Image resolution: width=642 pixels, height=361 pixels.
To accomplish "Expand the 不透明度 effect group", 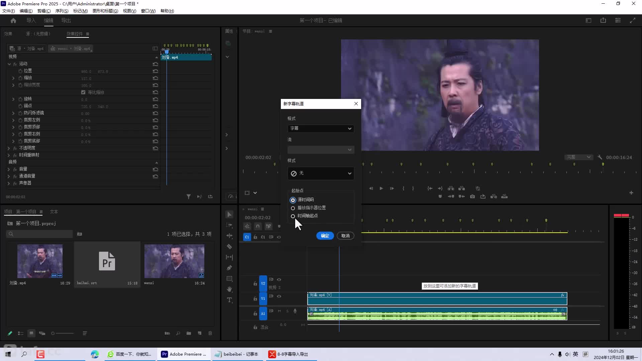I will click(9, 148).
